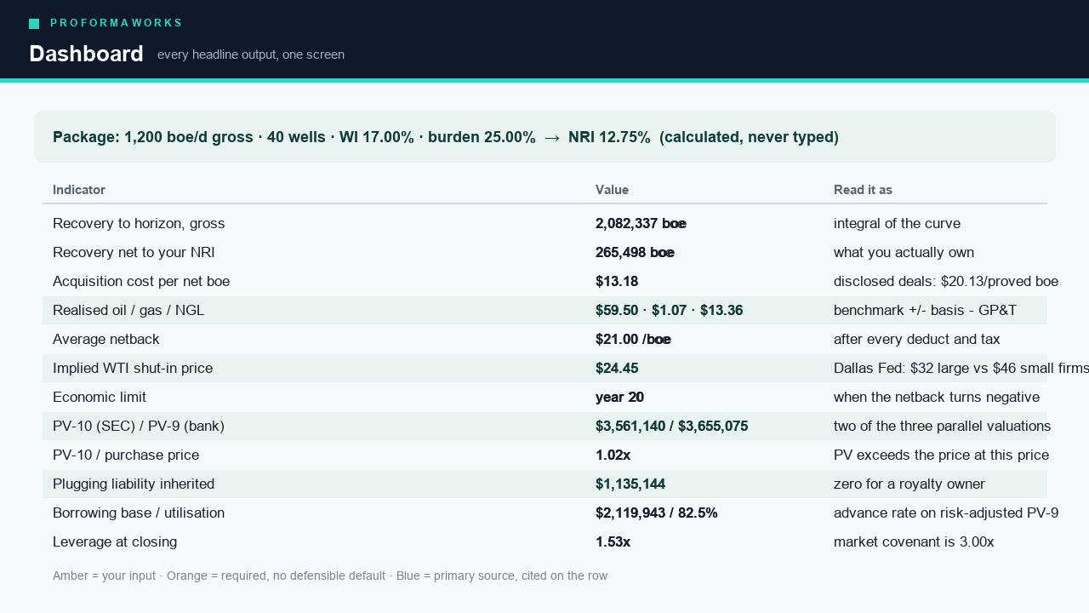This screenshot has width=1089, height=613.
Task: Click the $13.18 acquisition cost value
Action: tap(617, 281)
